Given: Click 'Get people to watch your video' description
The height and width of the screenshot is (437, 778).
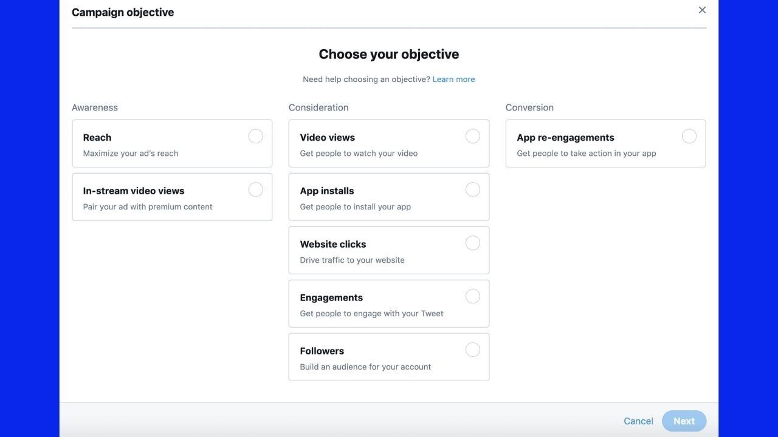Looking at the screenshot, I should (359, 154).
